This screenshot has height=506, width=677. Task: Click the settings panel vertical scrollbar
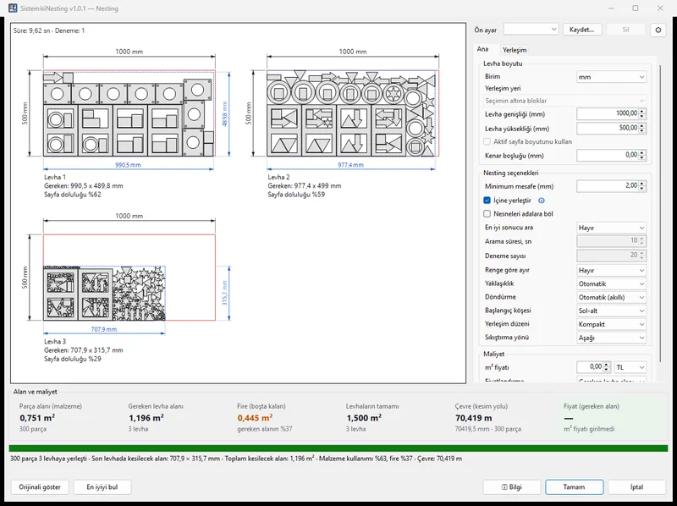tap(660, 214)
